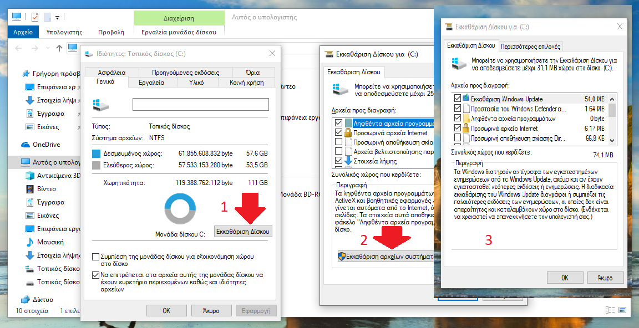Viewport: 639px width, 328px height.
Task: Click the drive icon in the Ιδιότητες title bar
Action: (89, 53)
